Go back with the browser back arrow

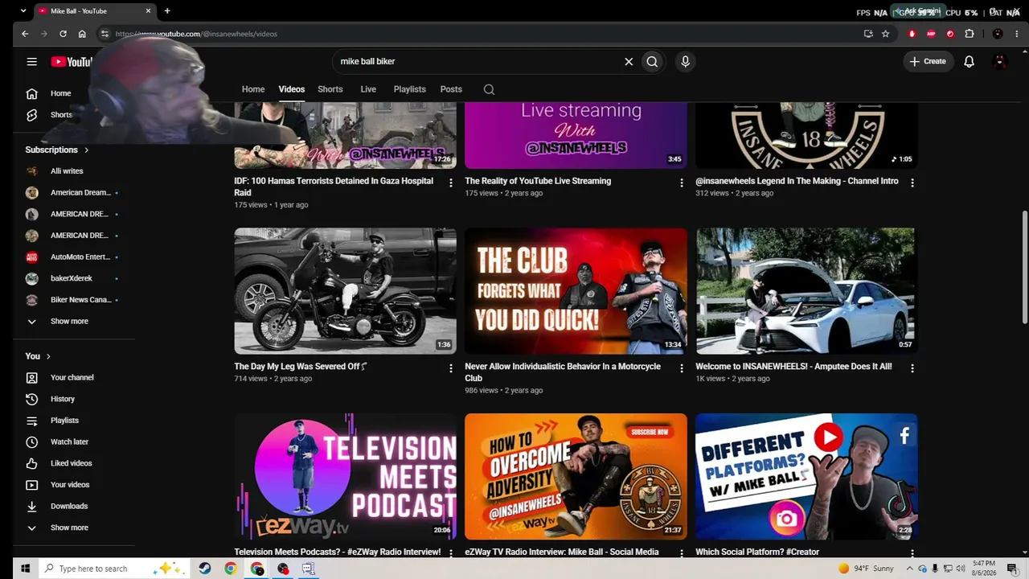point(25,34)
